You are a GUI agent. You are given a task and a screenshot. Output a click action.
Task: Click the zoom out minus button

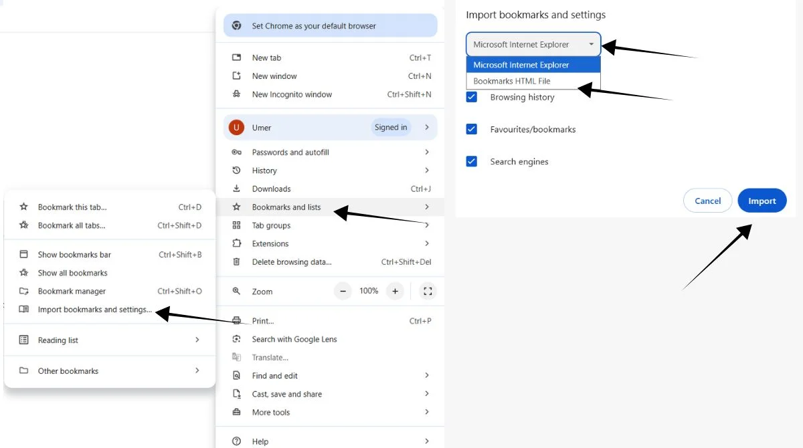point(343,291)
